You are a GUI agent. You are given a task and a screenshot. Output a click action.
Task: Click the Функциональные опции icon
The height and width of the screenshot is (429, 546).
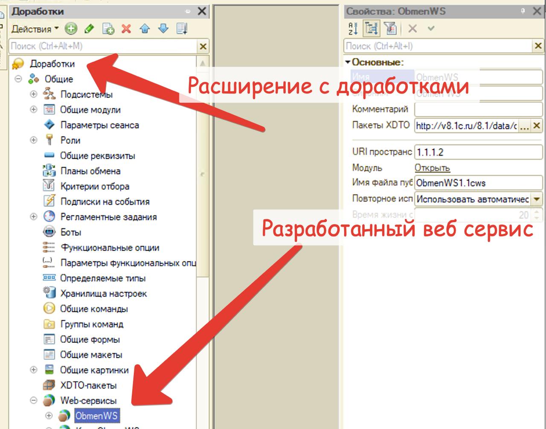[x=49, y=247]
